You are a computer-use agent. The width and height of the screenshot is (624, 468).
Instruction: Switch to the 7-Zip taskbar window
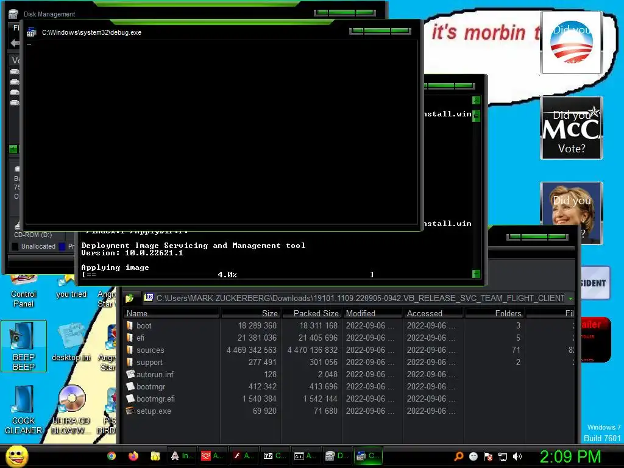pos(275,456)
